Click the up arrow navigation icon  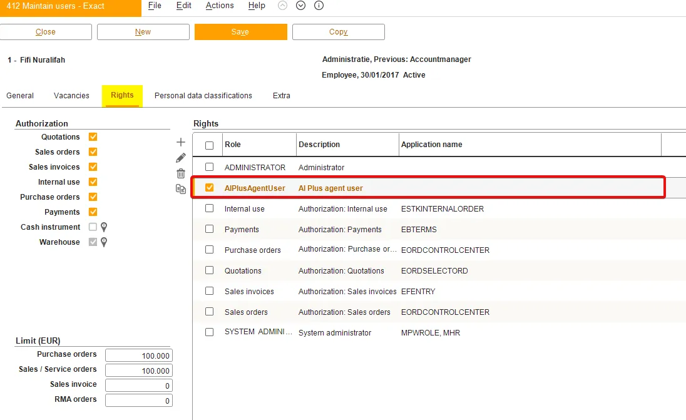coord(283,6)
